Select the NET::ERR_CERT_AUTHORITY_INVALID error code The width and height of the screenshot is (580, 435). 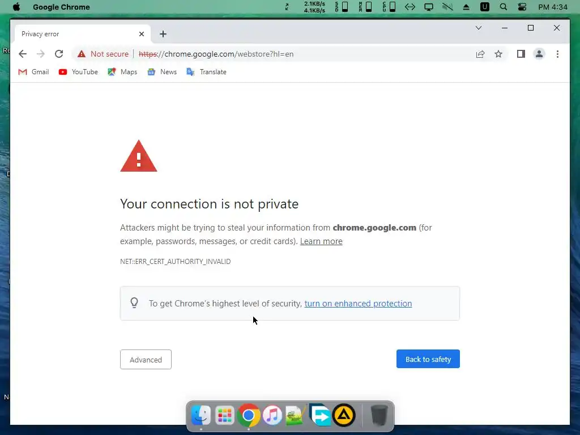(x=176, y=262)
